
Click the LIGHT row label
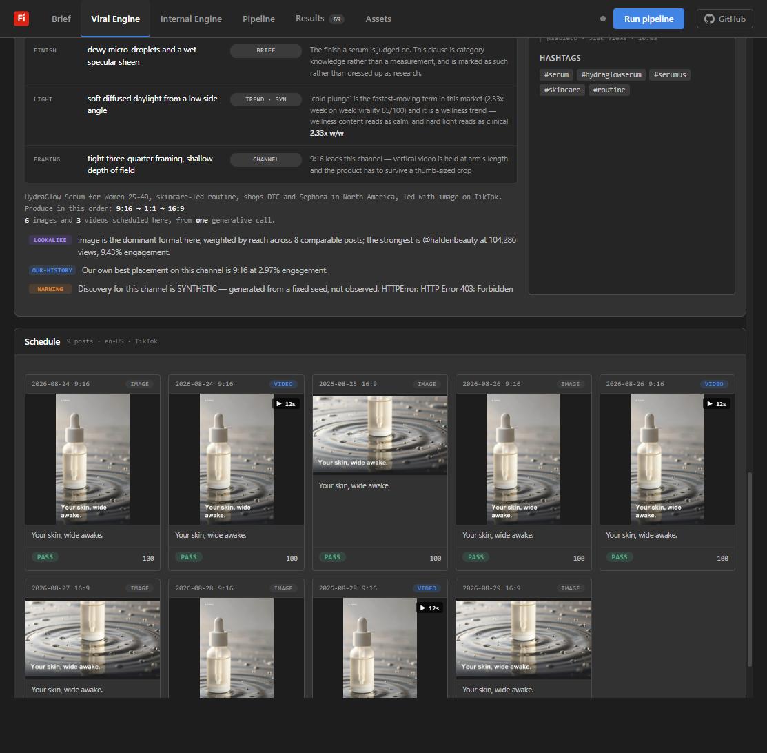[x=43, y=99]
